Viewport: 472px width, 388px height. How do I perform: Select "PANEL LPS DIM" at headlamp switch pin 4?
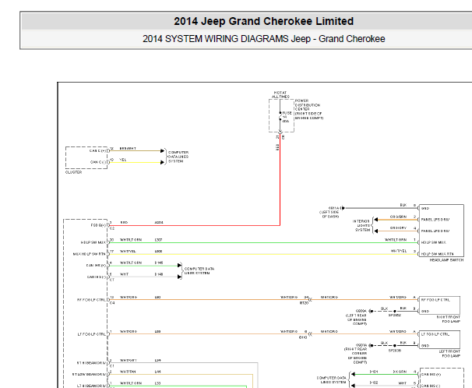[x=435, y=231]
